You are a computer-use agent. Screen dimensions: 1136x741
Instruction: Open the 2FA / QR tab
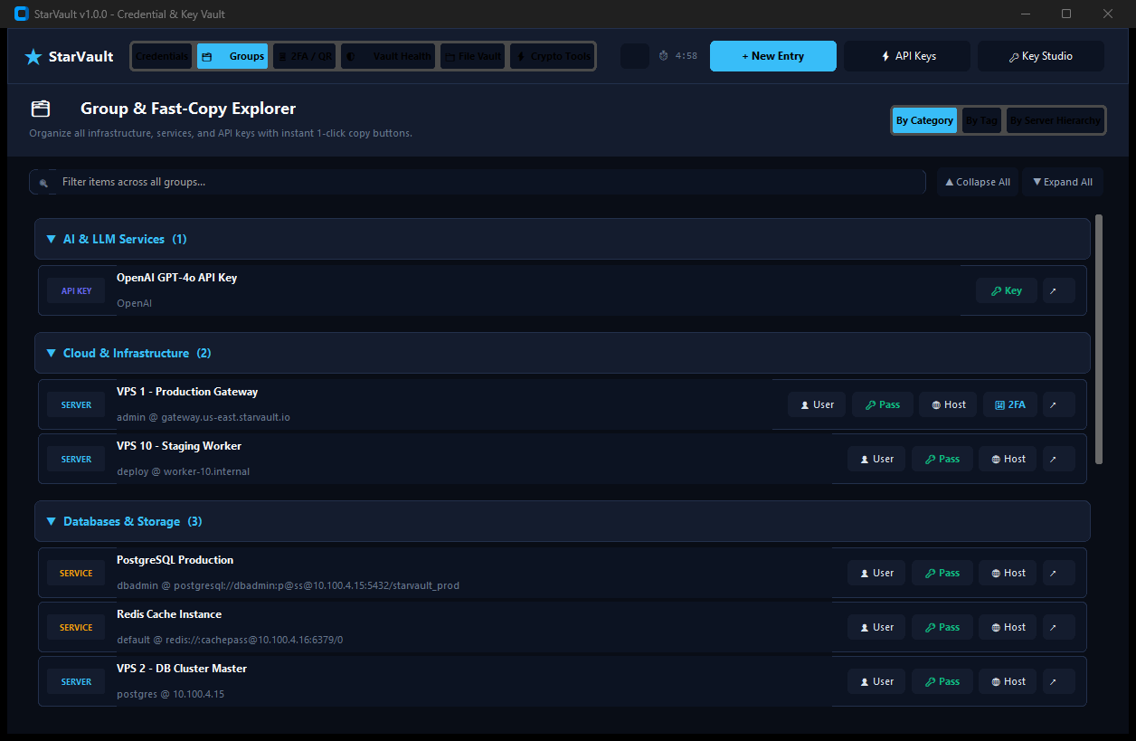[x=304, y=56]
